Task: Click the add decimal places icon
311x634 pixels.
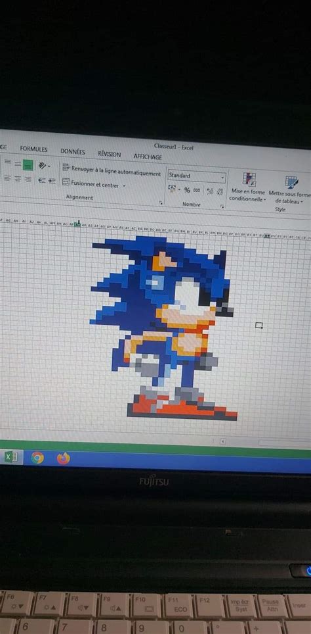Action: (x=210, y=191)
